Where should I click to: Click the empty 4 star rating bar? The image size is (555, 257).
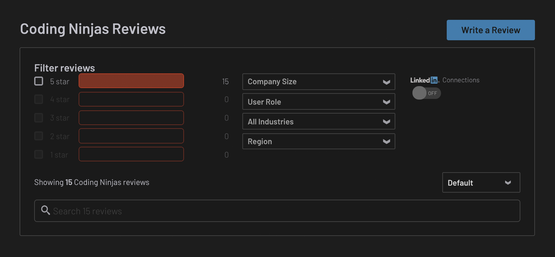tap(131, 99)
